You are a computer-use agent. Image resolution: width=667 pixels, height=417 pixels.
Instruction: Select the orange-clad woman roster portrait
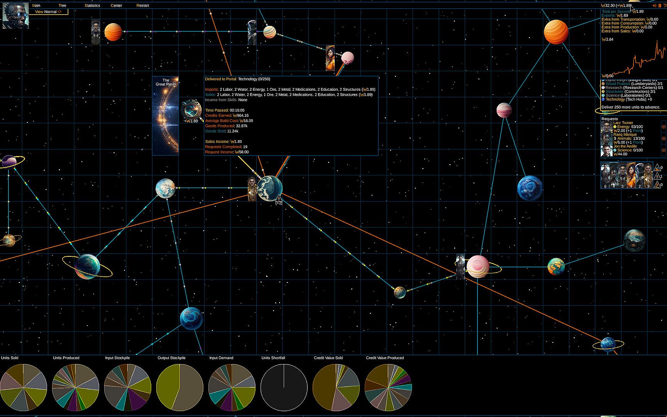(x=631, y=176)
